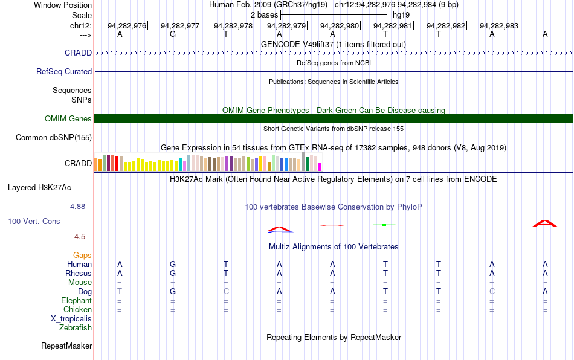Click the 'Repeating Elements by RepeatMasker' title
This screenshot has height=360, width=574.
(x=334, y=337)
